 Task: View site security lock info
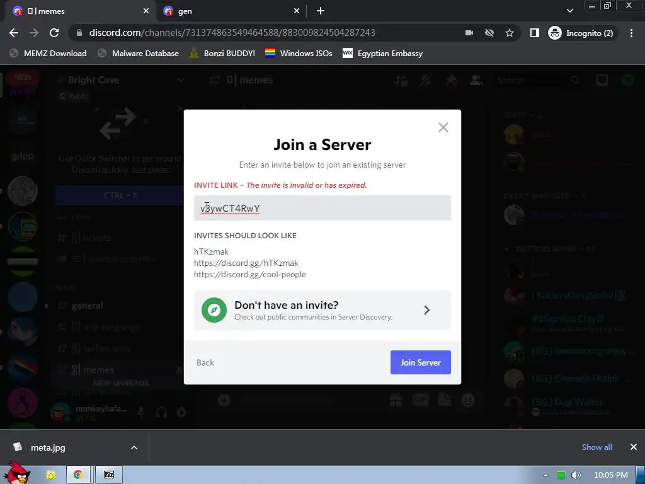point(79,33)
